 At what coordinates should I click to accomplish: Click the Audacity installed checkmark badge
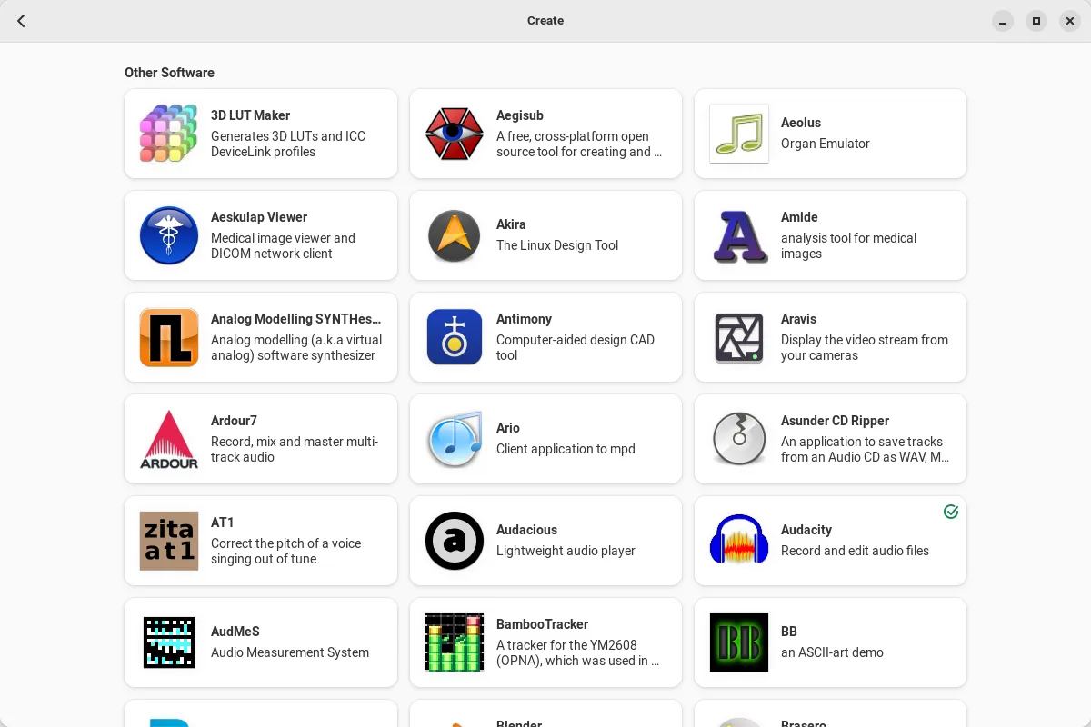(951, 512)
